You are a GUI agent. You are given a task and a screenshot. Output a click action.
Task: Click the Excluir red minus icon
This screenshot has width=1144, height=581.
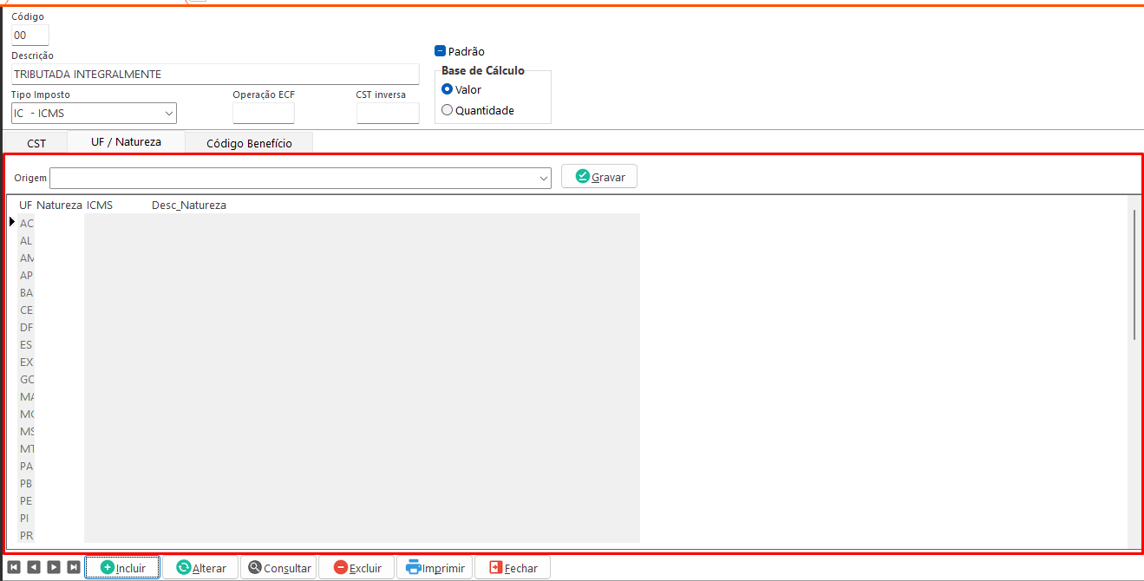341,567
